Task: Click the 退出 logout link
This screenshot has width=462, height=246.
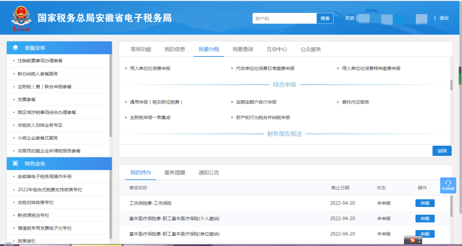Action: pos(444,18)
